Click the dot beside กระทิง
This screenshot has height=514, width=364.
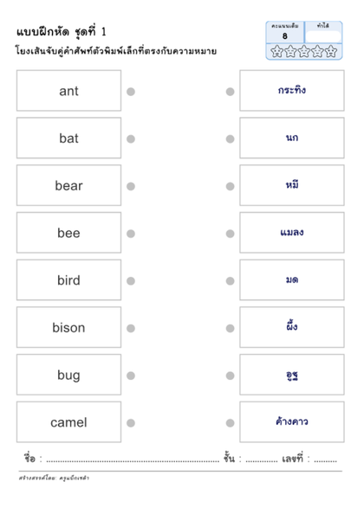pos(230,92)
